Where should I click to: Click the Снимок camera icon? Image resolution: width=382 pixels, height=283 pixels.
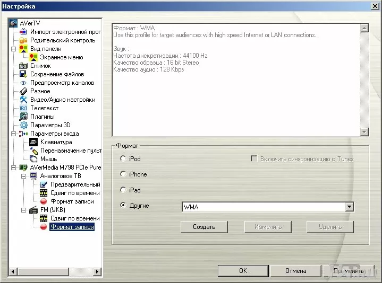point(23,66)
